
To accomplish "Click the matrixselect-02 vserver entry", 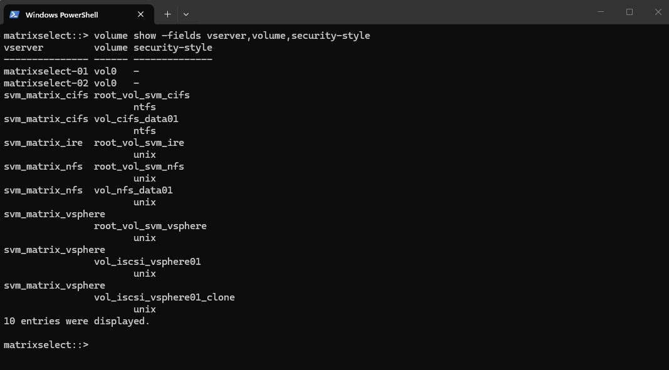I will click(x=46, y=83).
